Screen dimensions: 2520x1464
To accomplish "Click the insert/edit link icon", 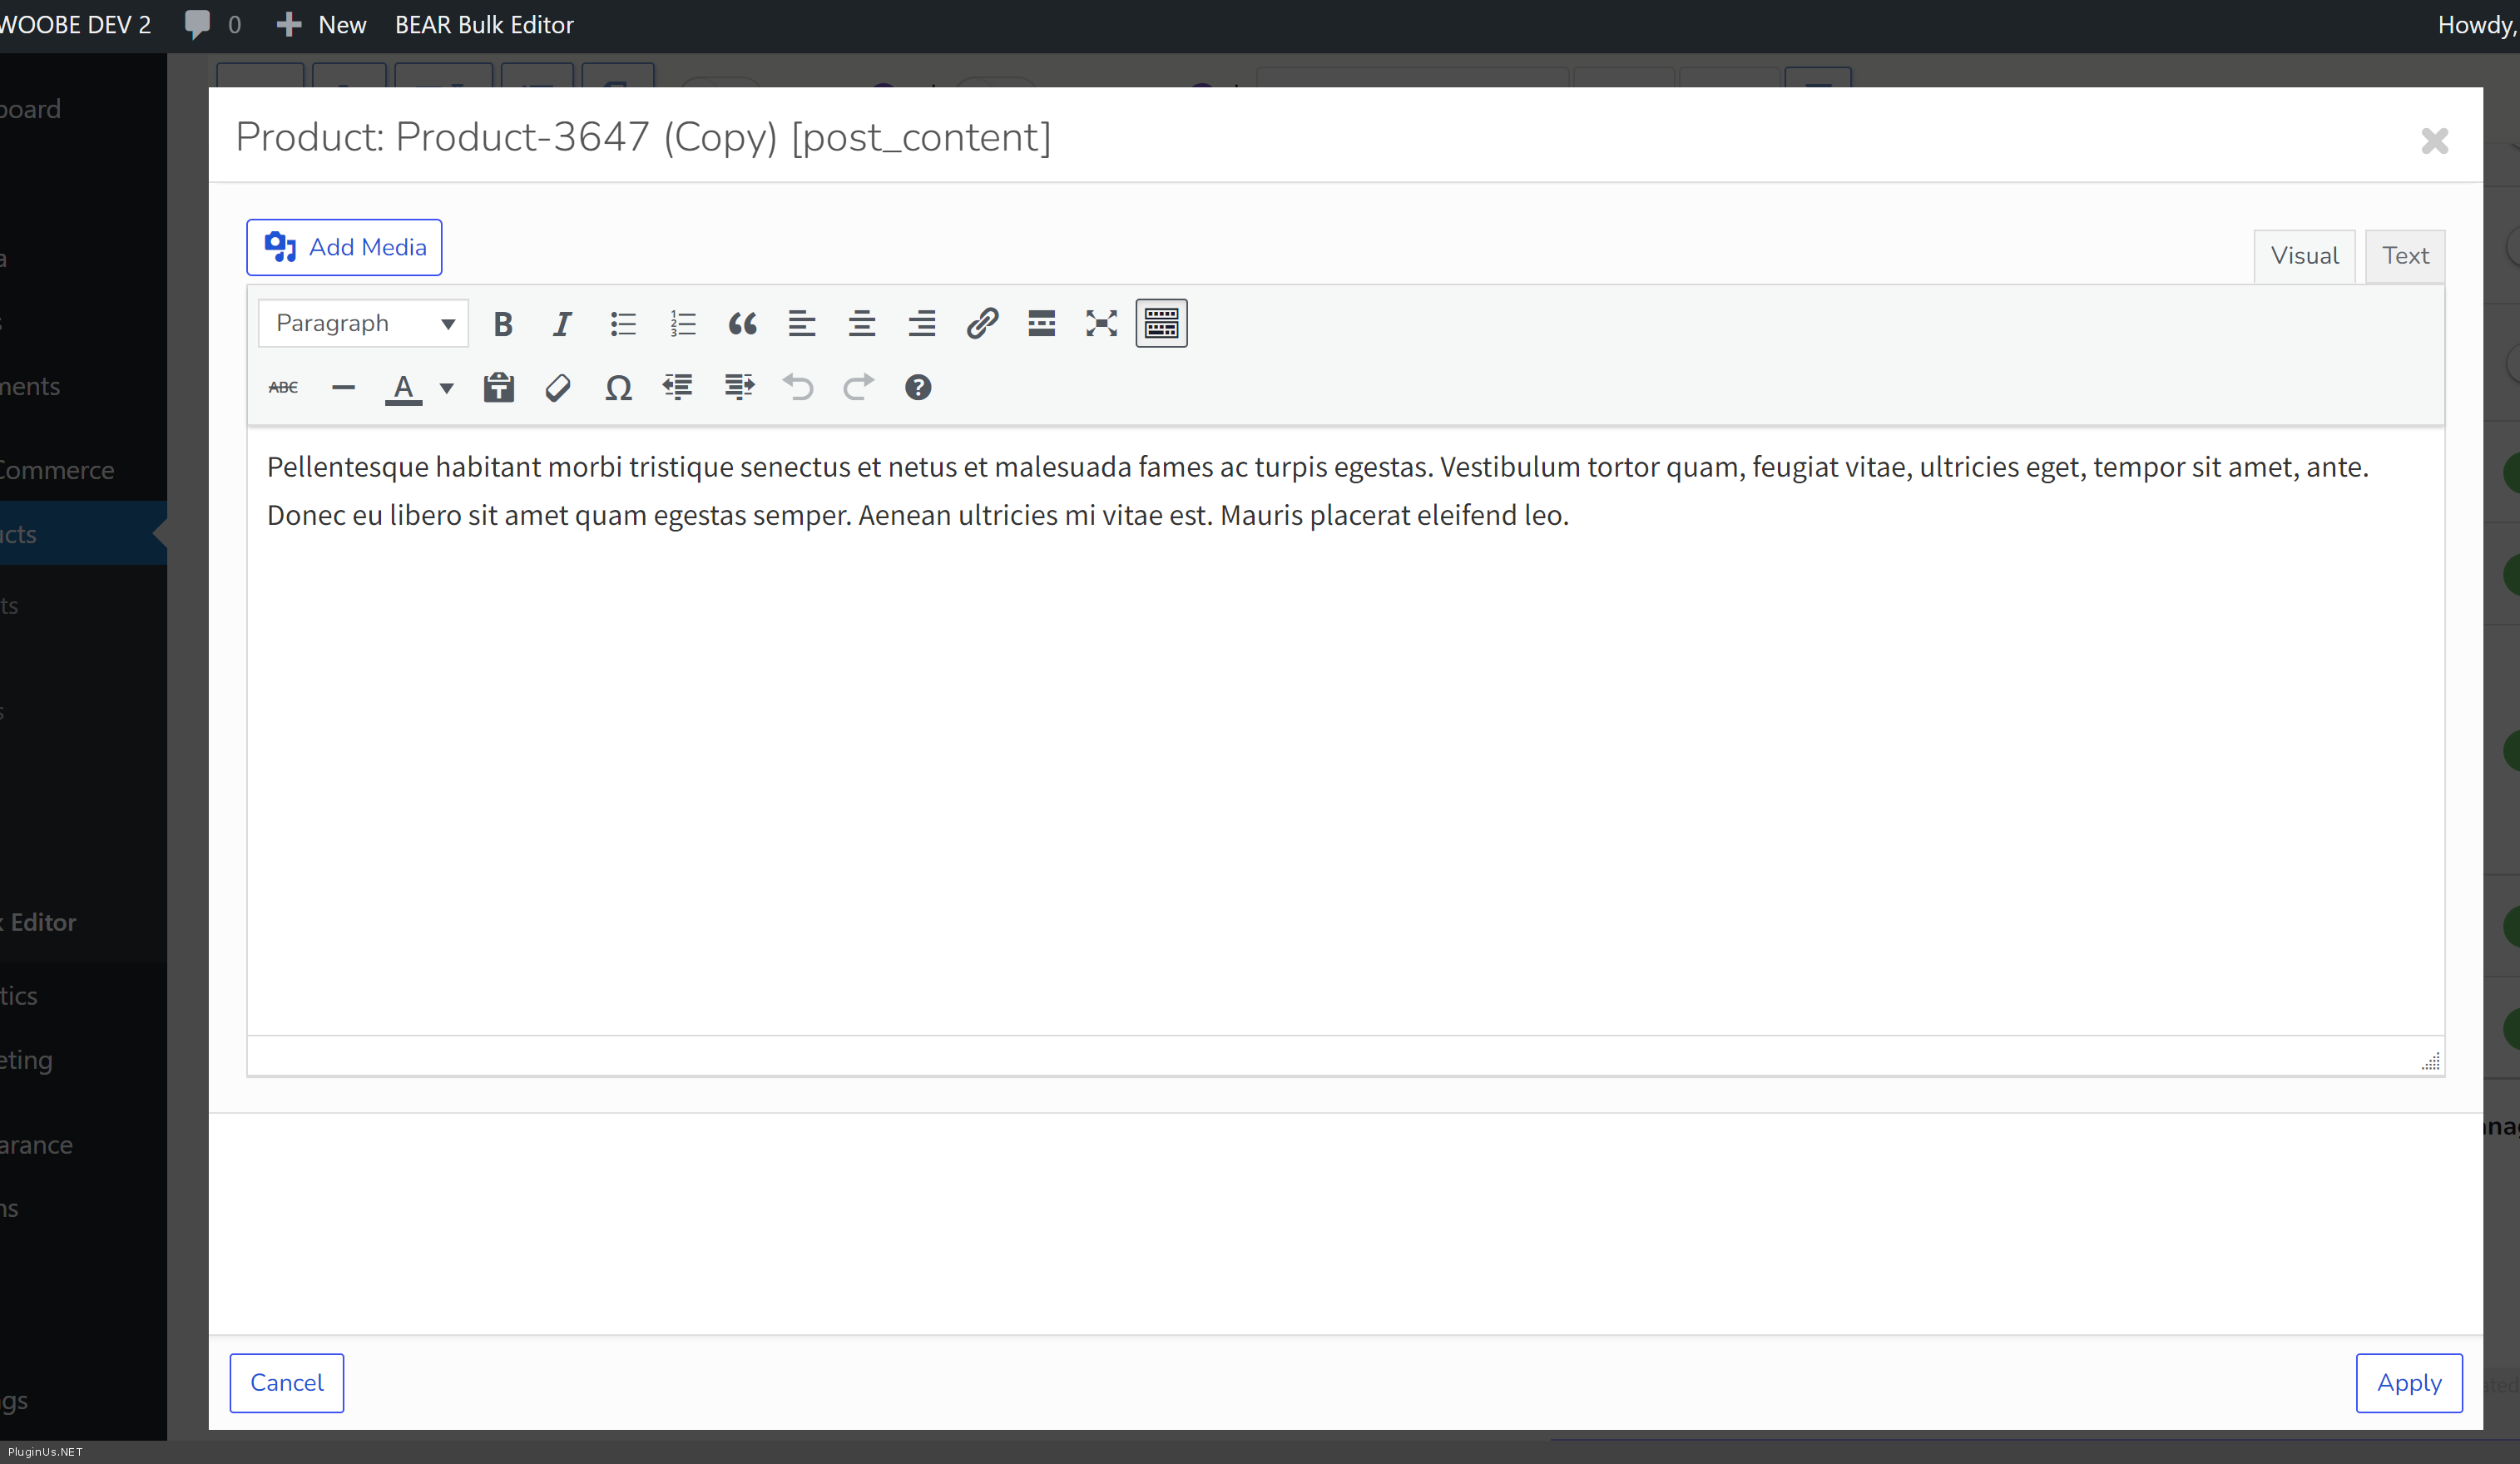I will (x=982, y=323).
